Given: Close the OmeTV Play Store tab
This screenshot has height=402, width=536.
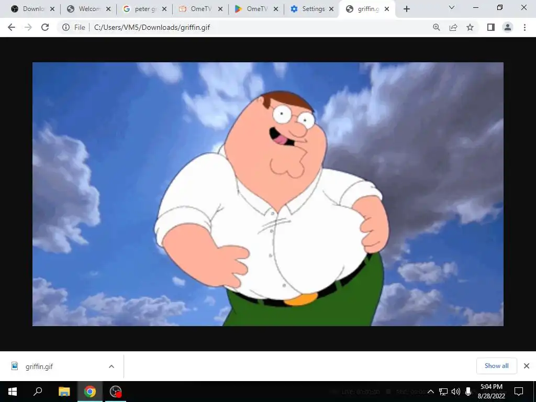Looking at the screenshot, I should [x=276, y=9].
